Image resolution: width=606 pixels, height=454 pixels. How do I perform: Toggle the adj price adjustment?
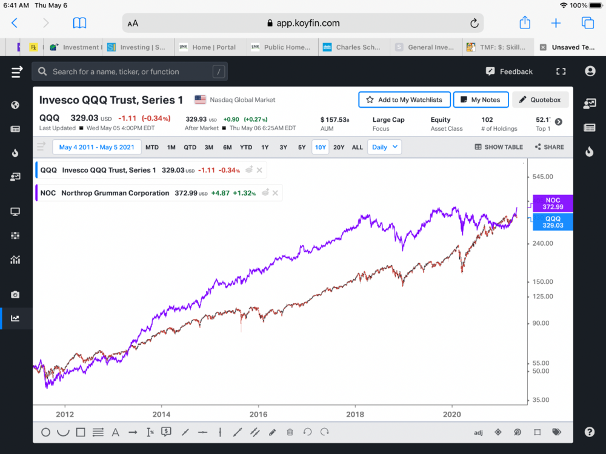(479, 433)
